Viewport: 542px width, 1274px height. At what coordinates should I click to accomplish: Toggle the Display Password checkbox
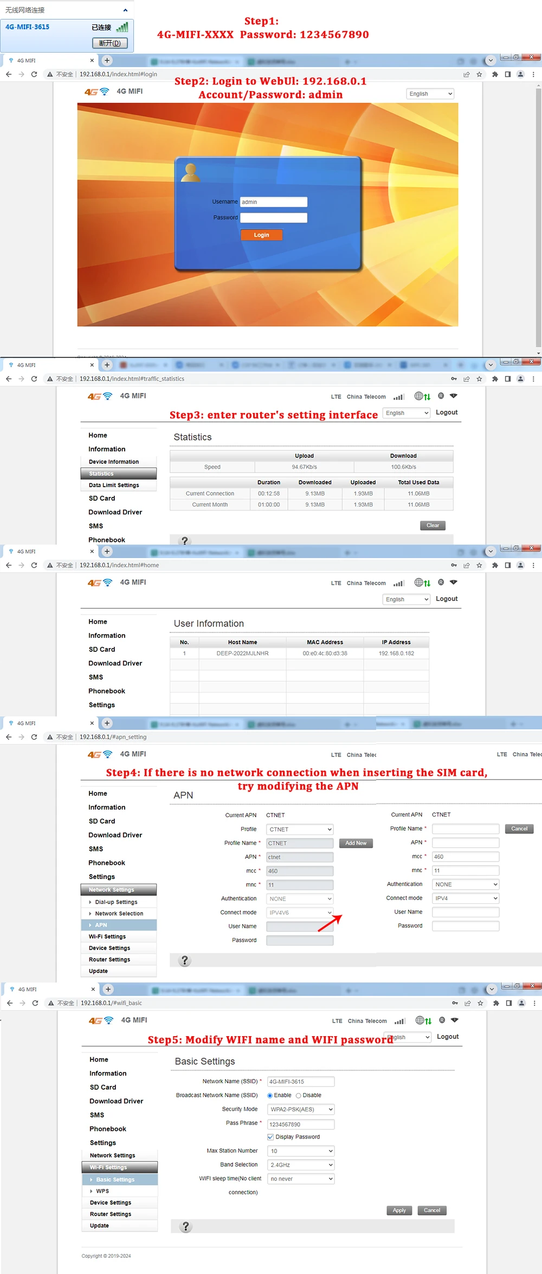[x=270, y=1137]
